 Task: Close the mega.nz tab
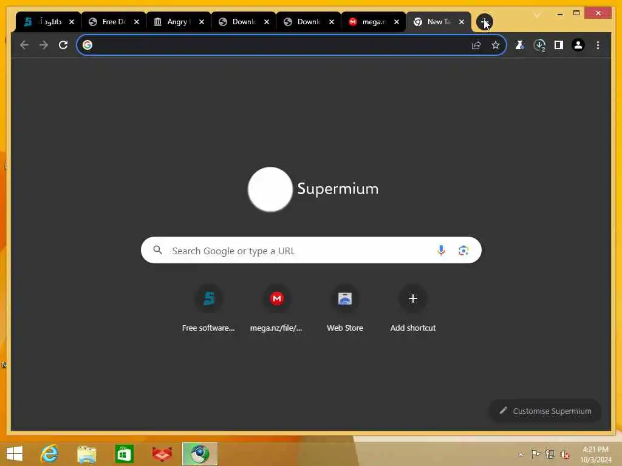(396, 22)
